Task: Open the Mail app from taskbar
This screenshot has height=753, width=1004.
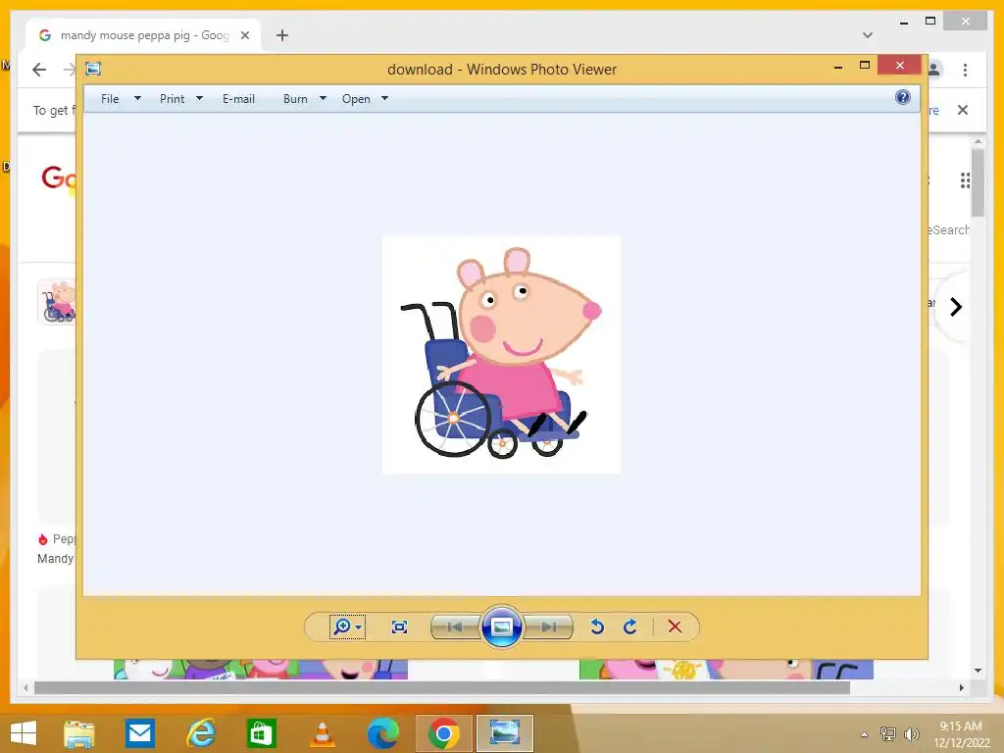Action: (x=139, y=733)
